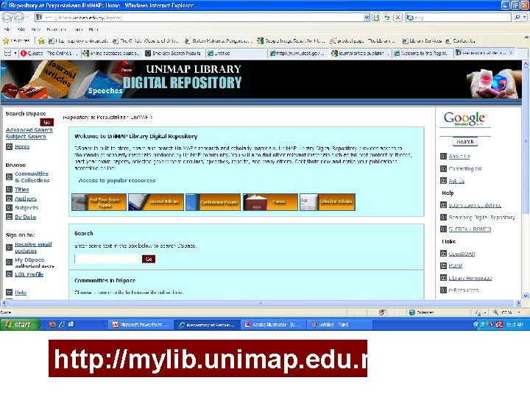Click icon beside the Authors link
The width and height of the screenshot is (530, 397).
coord(10,198)
